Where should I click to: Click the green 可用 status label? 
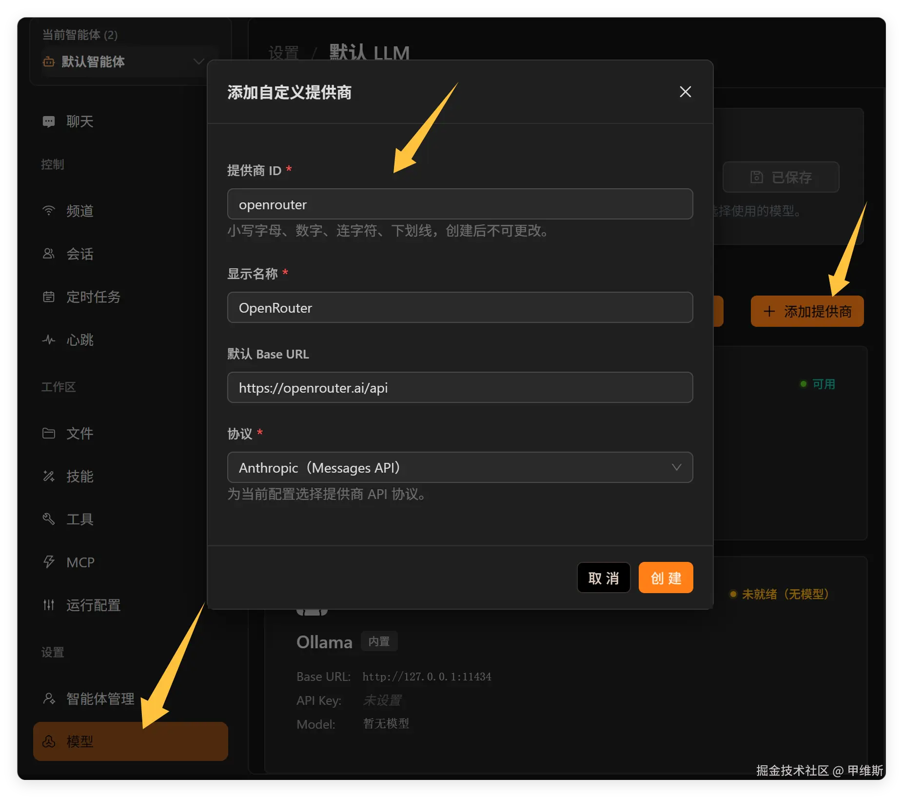(818, 384)
